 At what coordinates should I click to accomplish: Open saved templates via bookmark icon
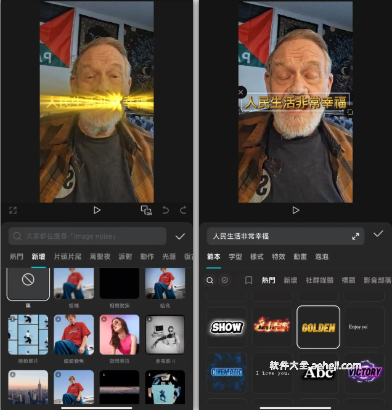pos(248,280)
